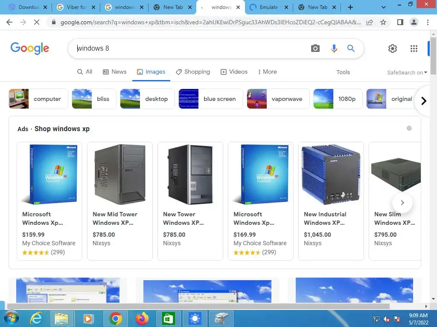Screen dimensions: 437x327
Task: Click the blue search magnifier button
Action: pos(351,49)
